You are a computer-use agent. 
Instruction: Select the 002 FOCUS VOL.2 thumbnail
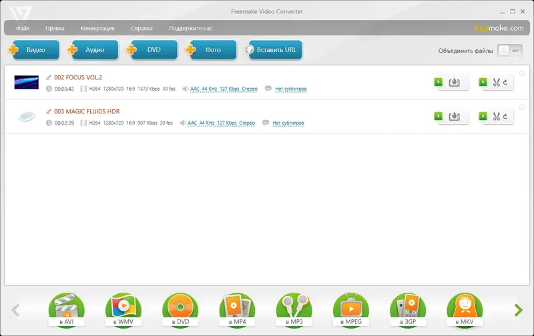point(26,82)
